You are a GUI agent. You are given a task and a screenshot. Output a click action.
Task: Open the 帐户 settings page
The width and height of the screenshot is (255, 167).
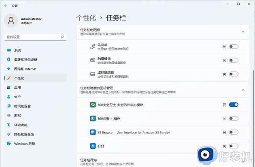pos(35,97)
